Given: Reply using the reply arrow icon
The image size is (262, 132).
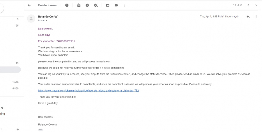Looking at the screenshot, I should (x=248, y=17).
